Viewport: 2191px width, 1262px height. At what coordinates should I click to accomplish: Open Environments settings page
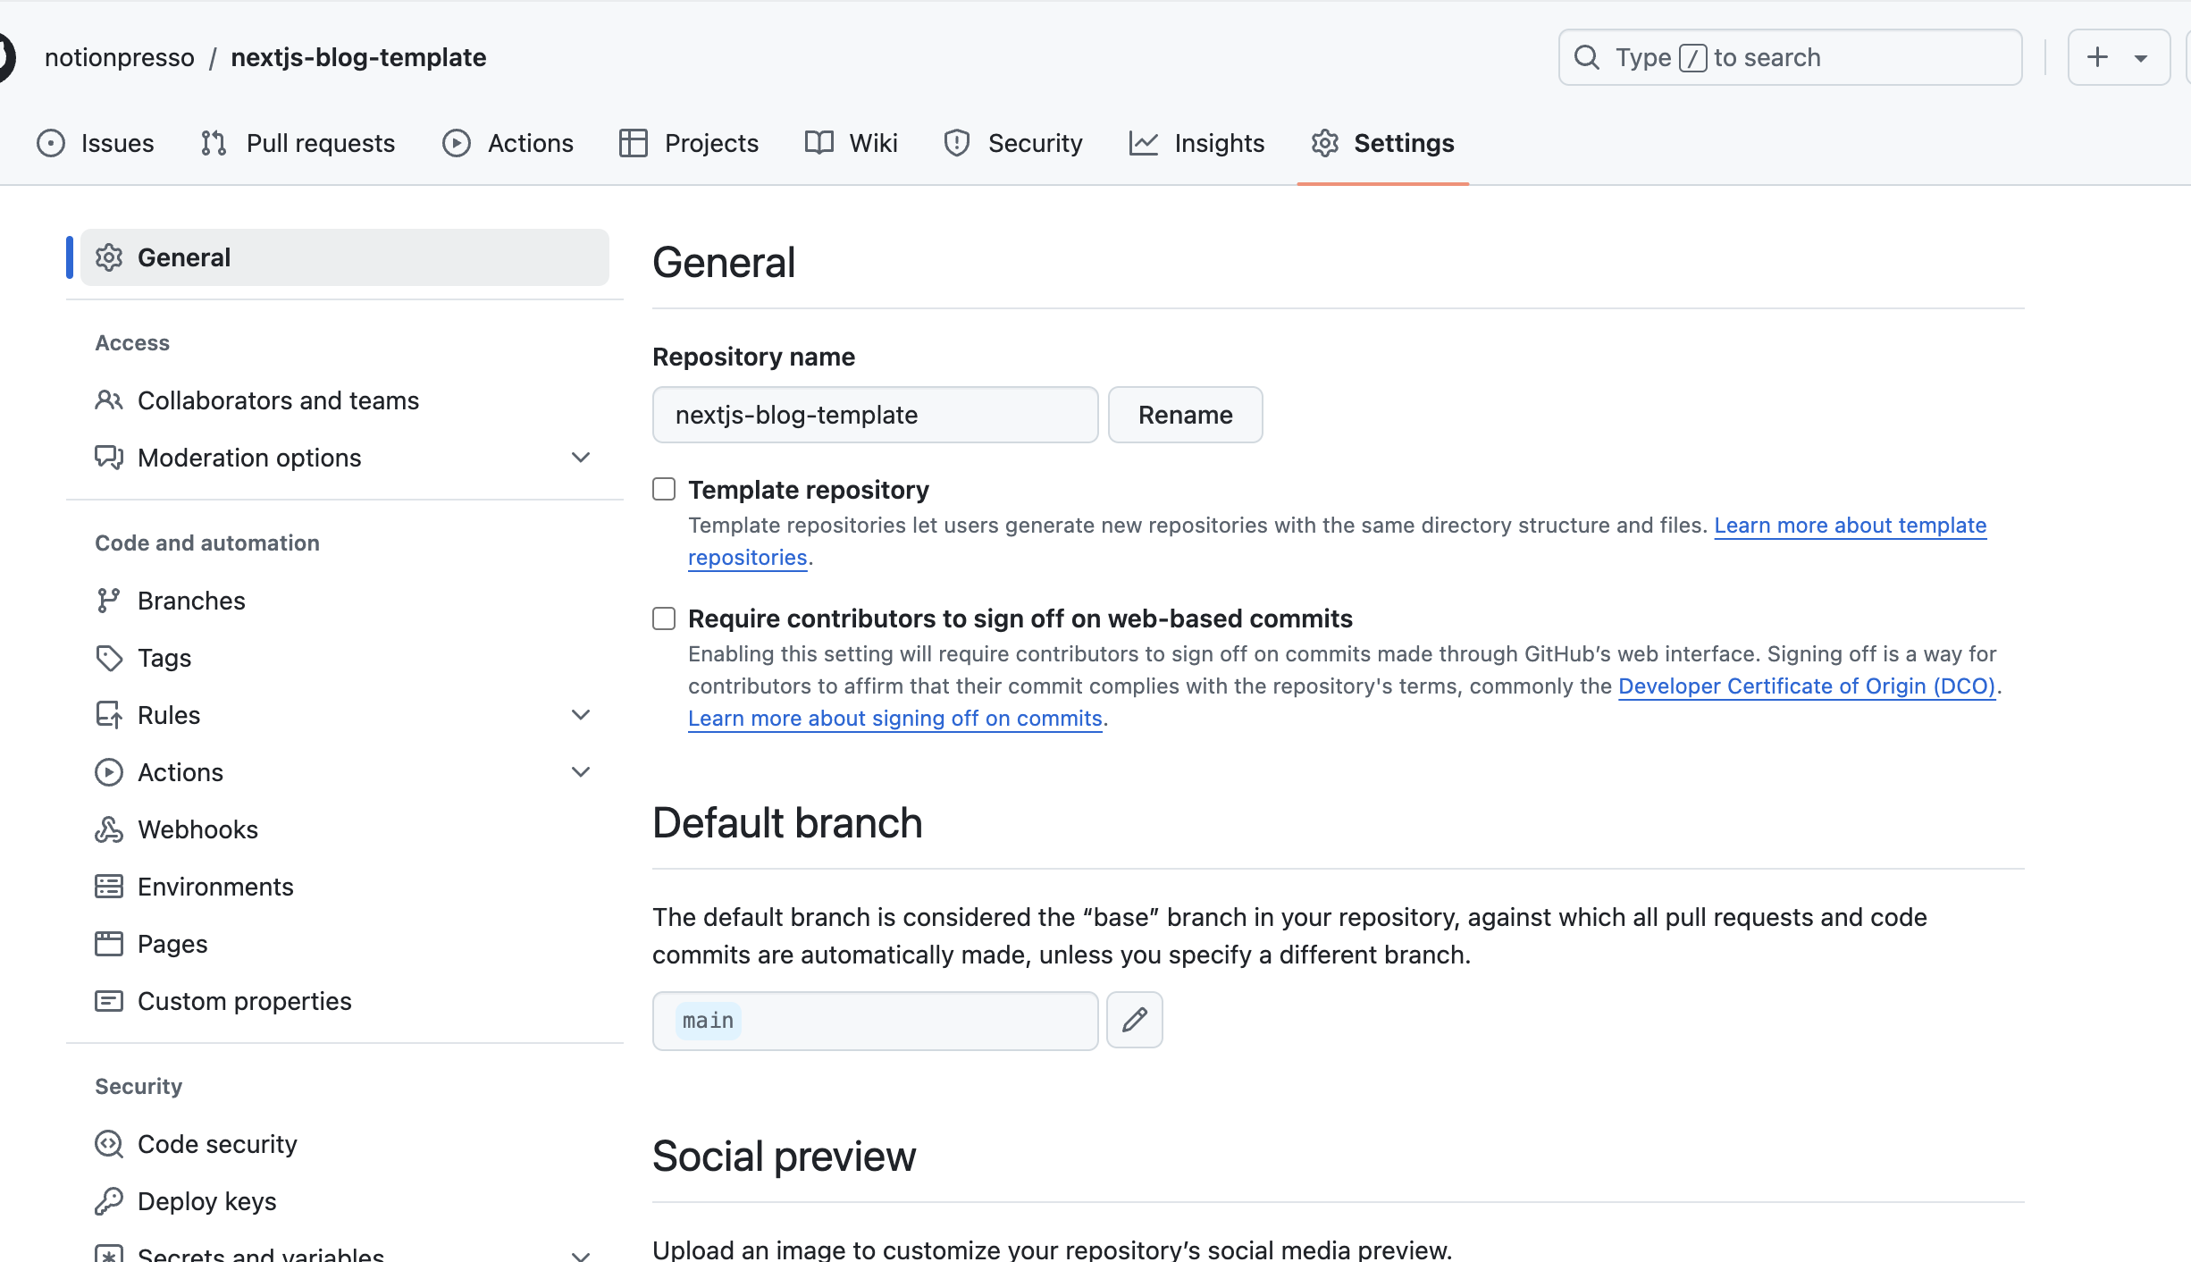coord(215,887)
